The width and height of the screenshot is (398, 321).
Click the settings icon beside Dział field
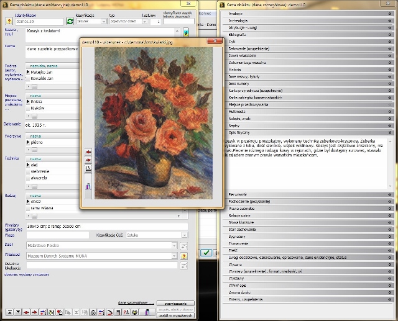[184, 245]
